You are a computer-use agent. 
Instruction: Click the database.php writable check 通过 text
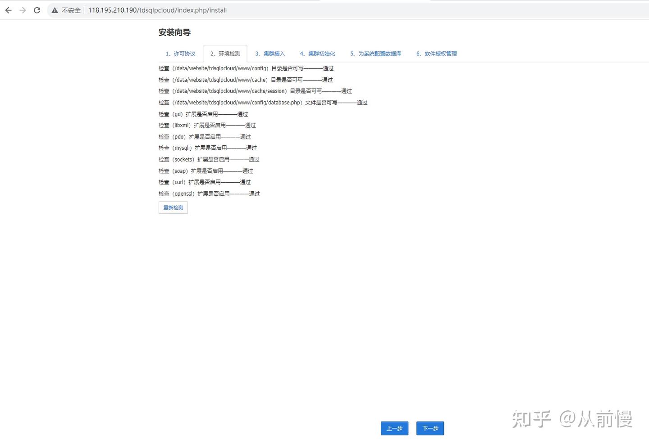(x=362, y=102)
